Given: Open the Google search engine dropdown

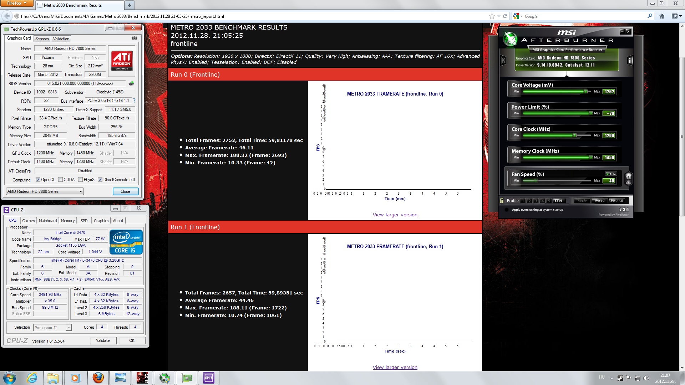Looking at the screenshot, I should tap(518, 16).
